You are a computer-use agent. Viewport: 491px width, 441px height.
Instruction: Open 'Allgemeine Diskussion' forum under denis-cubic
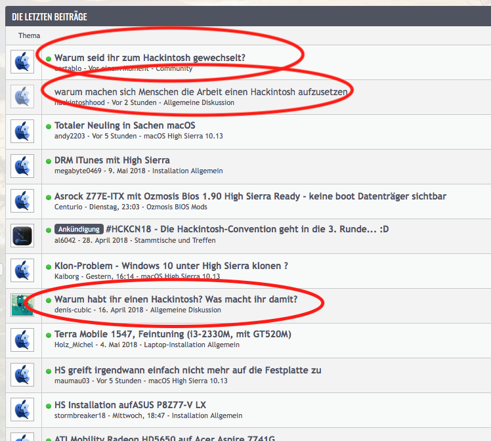click(186, 310)
